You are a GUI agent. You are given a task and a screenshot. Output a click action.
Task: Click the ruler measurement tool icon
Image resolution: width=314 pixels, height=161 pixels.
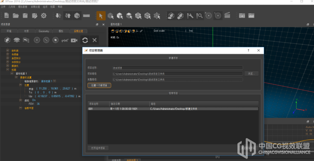coord(87,16)
